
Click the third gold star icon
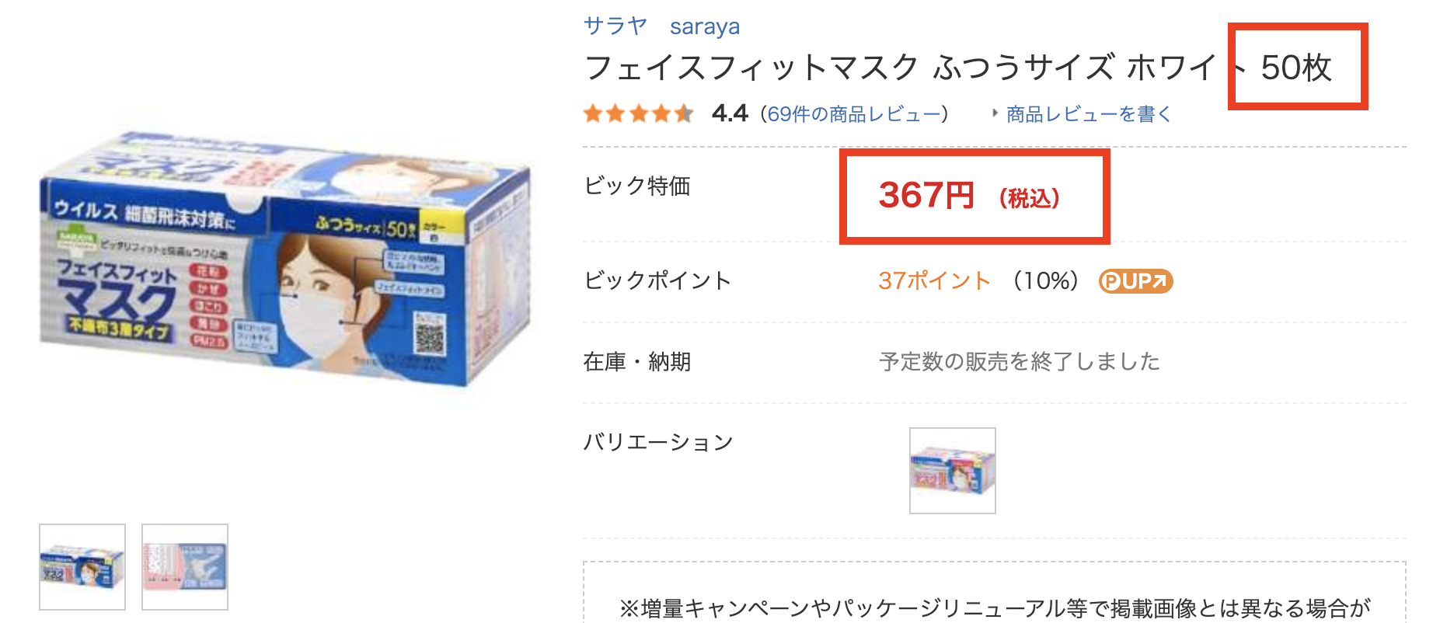pyautogui.click(x=637, y=114)
